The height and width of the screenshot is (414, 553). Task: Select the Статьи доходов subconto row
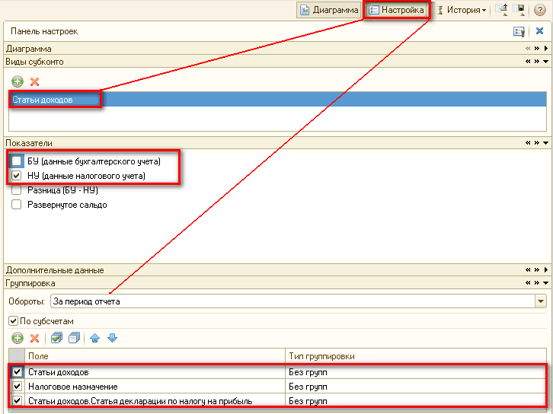pyautogui.click(x=53, y=100)
